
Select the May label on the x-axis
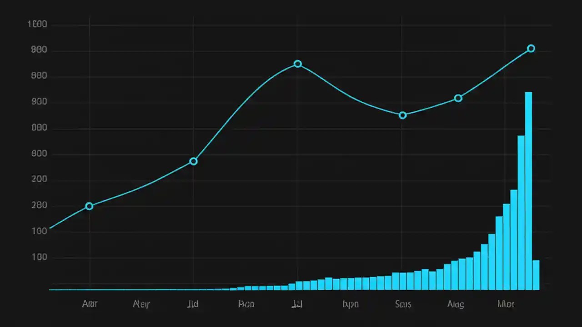point(141,304)
